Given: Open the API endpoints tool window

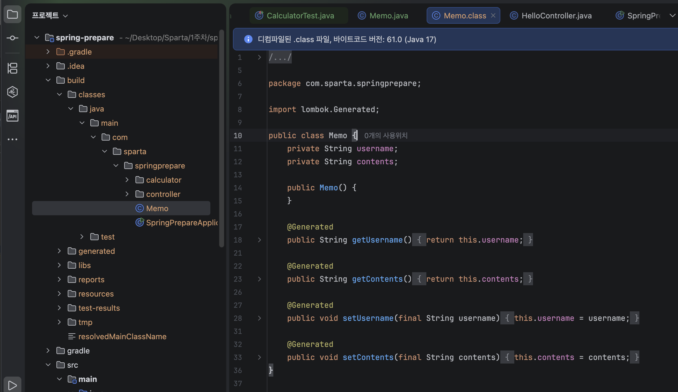Looking at the screenshot, I should point(12,116).
